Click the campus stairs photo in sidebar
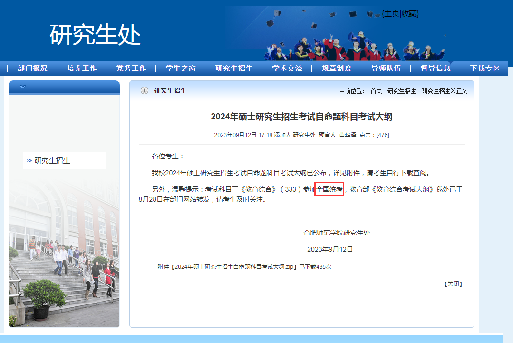The image size is (513, 343). click(64, 252)
